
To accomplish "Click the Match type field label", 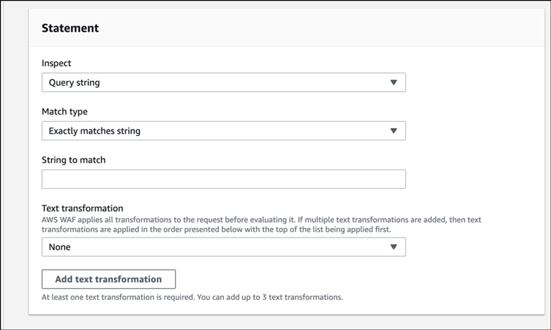I will [x=65, y=112].
